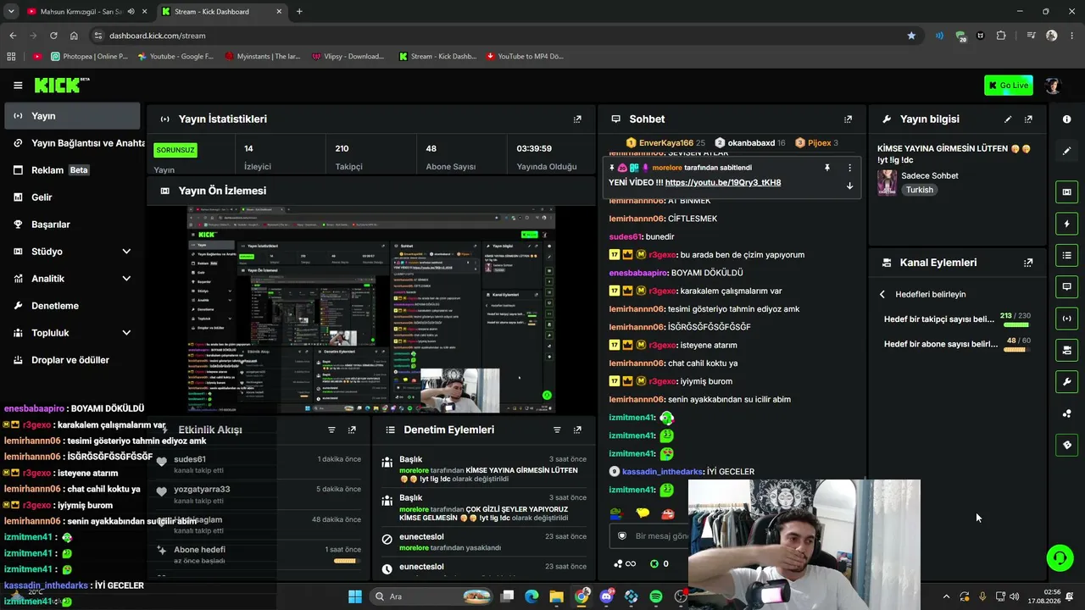Open the Kick hamburger menu
This screenshot has height=610, width=1085.
click(18, 86)
